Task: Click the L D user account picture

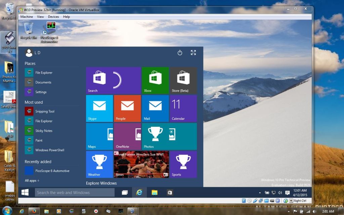Action: pyautogui.click(x=29, y=53)
